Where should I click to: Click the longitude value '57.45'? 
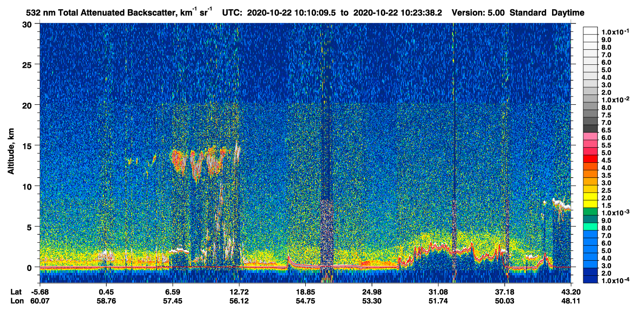coord(173,301)
